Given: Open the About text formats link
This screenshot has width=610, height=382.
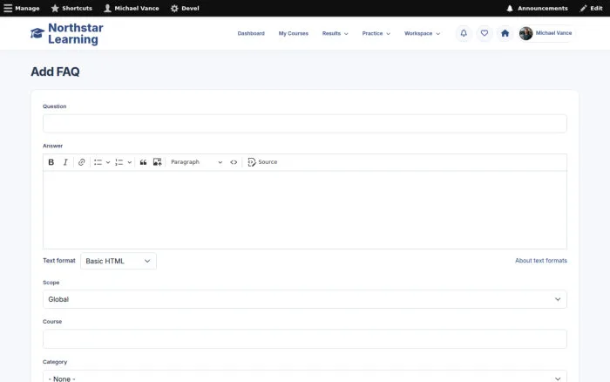Looking at the screenshot, I should click(541, 261).
